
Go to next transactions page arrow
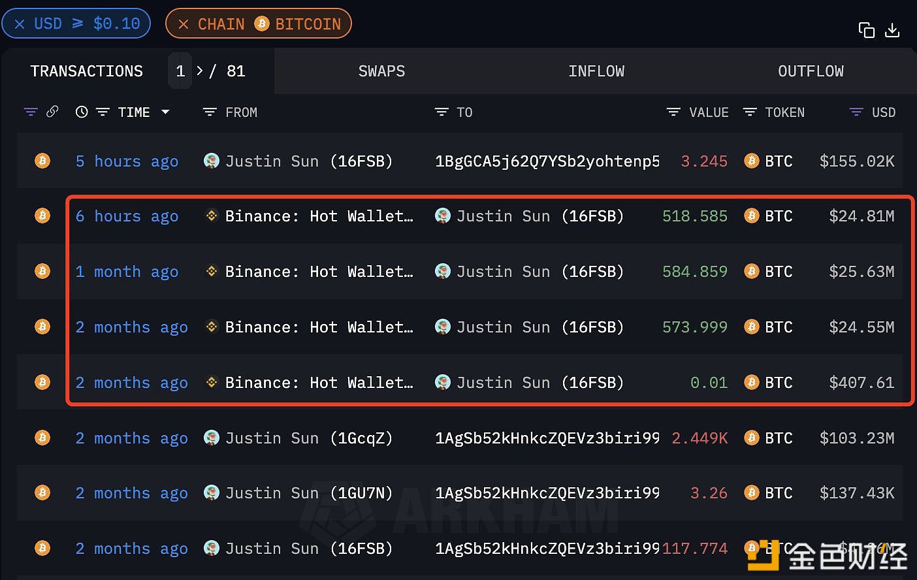[x=200, y=71]
